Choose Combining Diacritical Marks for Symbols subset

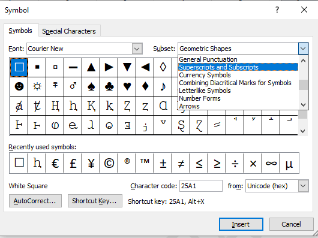pos(238,83)
